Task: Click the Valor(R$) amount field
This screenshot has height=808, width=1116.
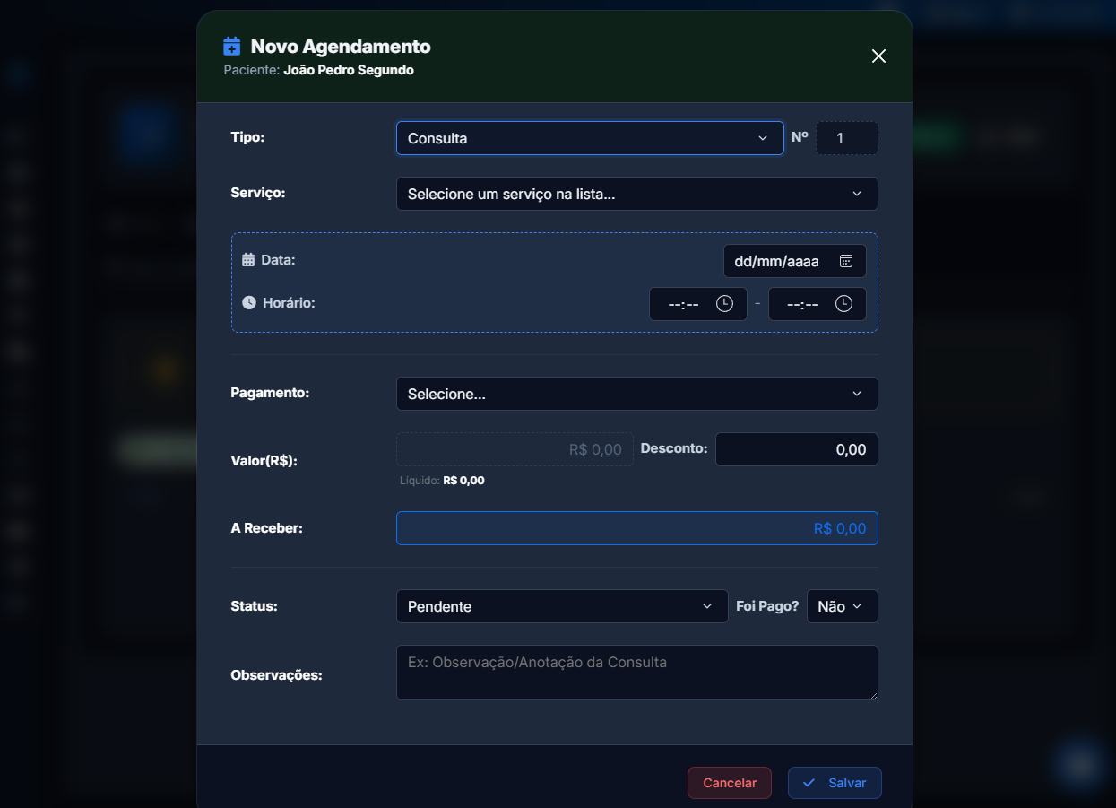Action: (x=515, y=449)
